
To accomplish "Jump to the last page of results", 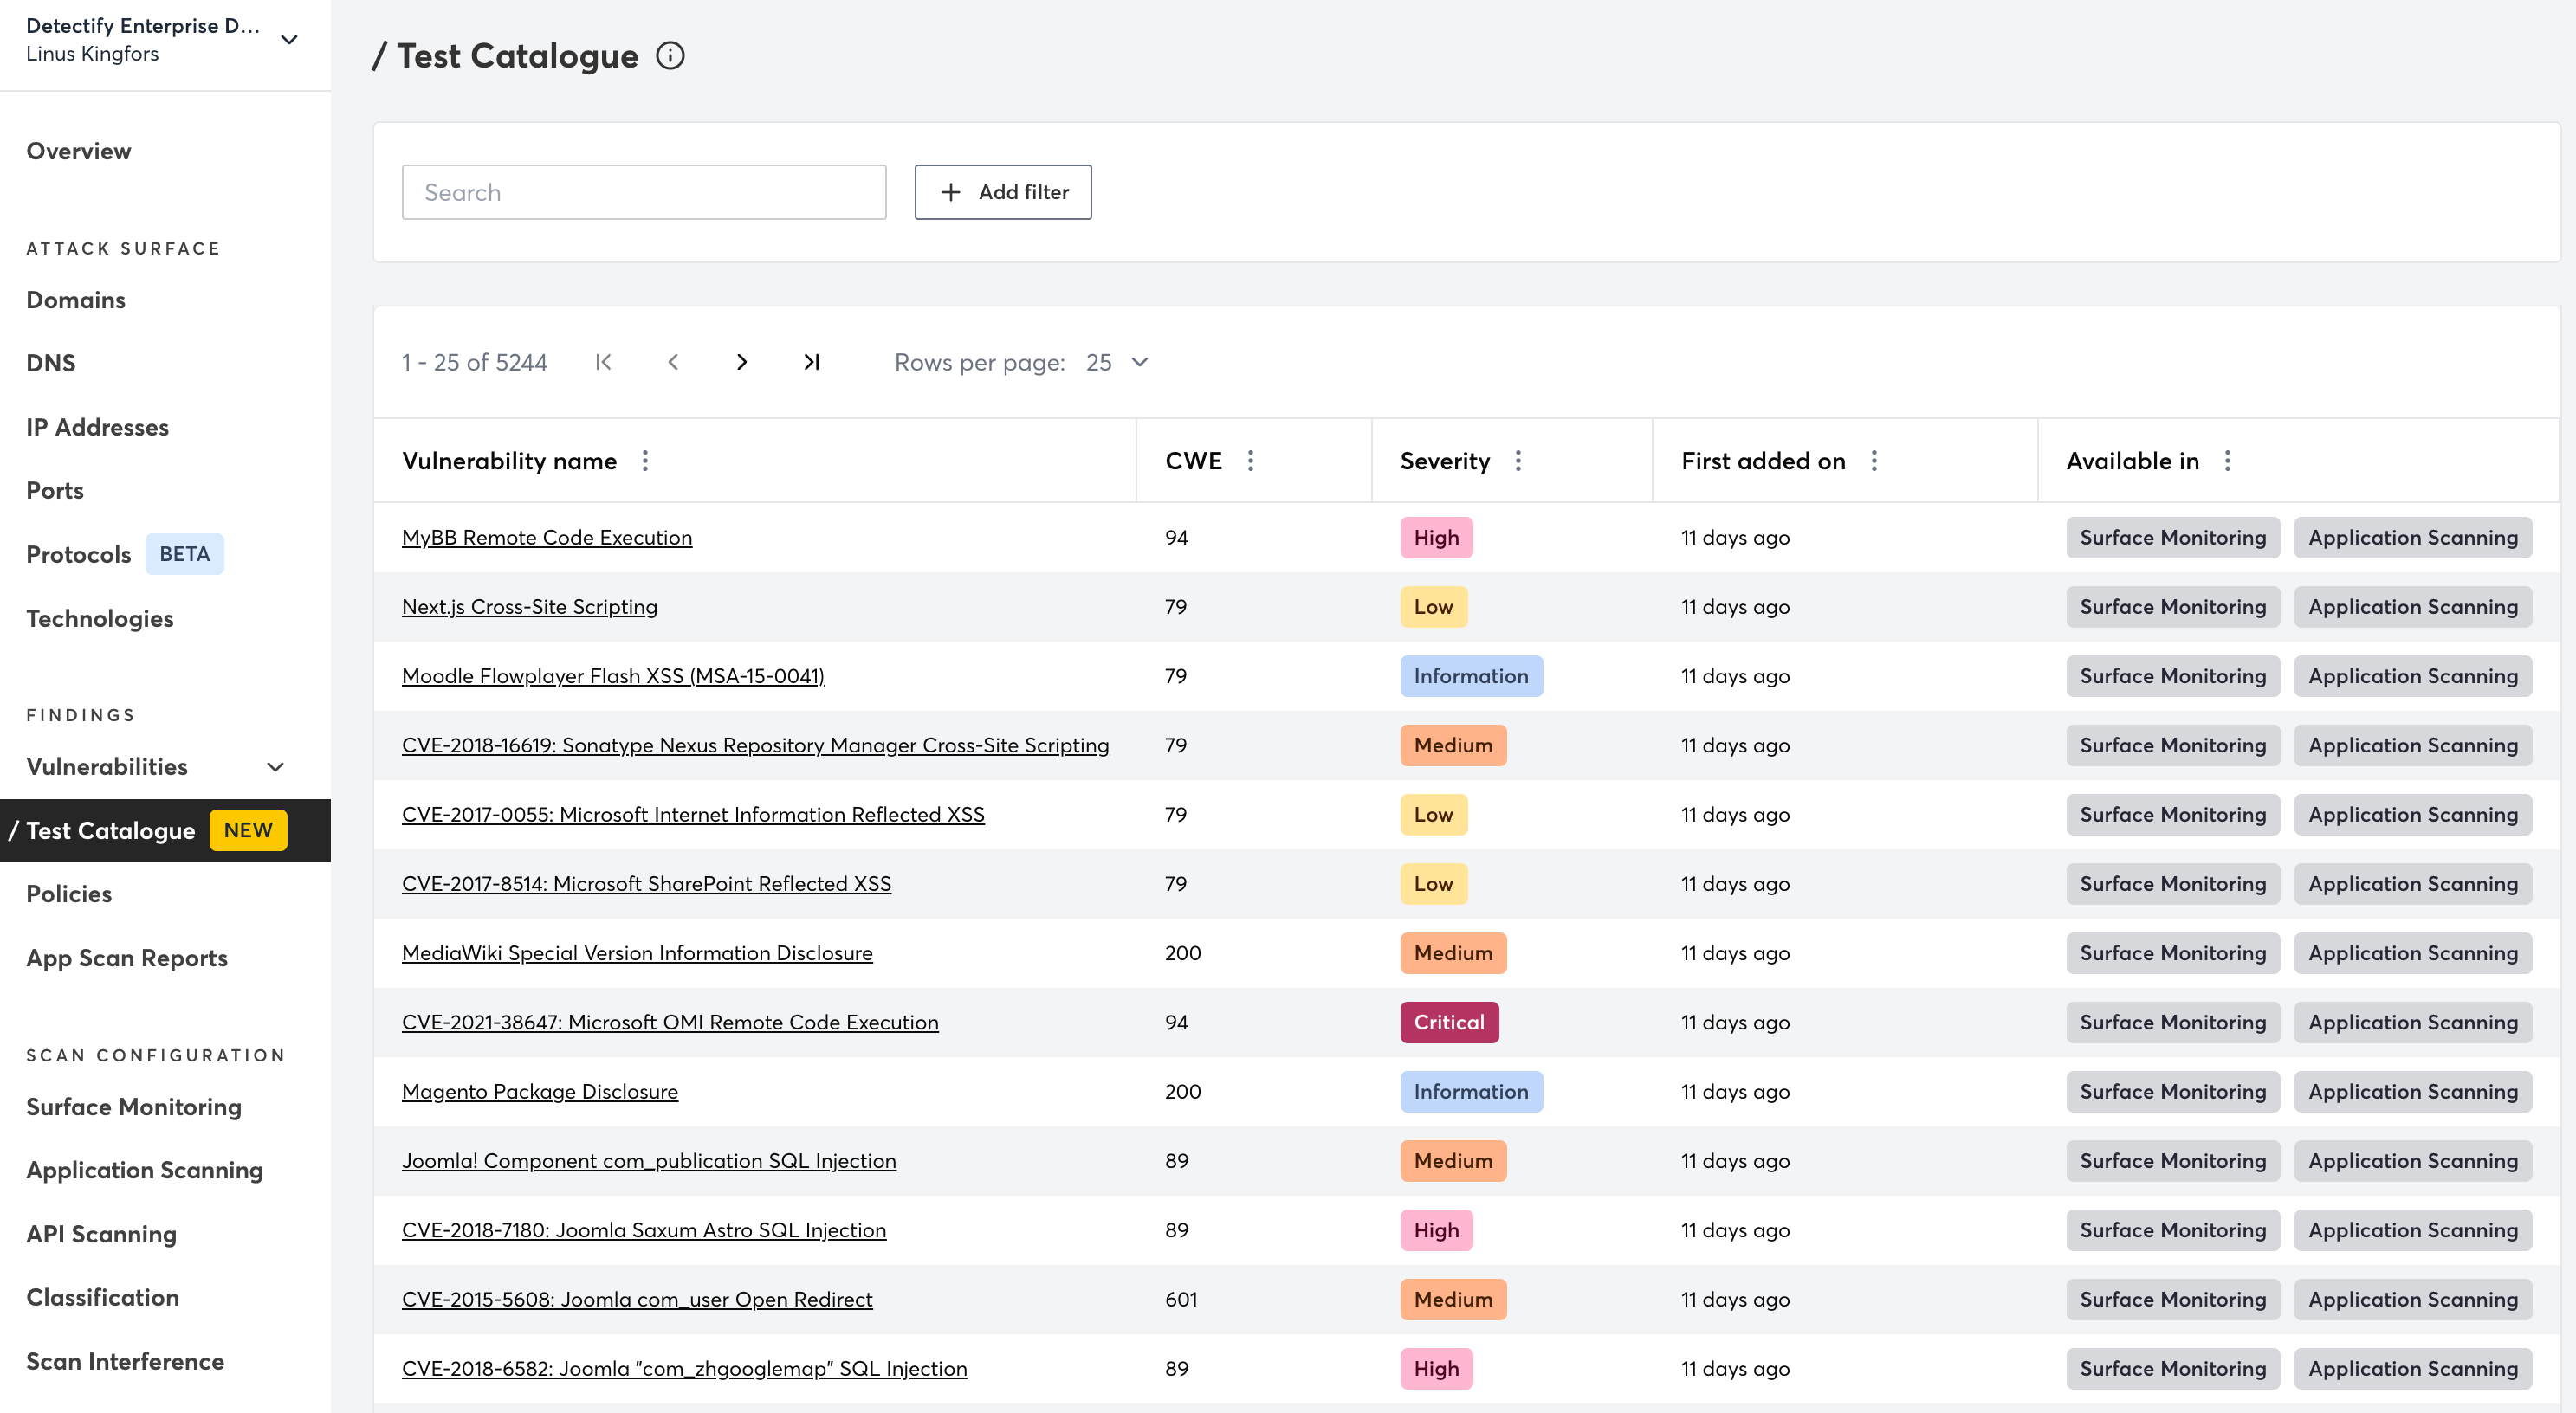I will 811,363.
